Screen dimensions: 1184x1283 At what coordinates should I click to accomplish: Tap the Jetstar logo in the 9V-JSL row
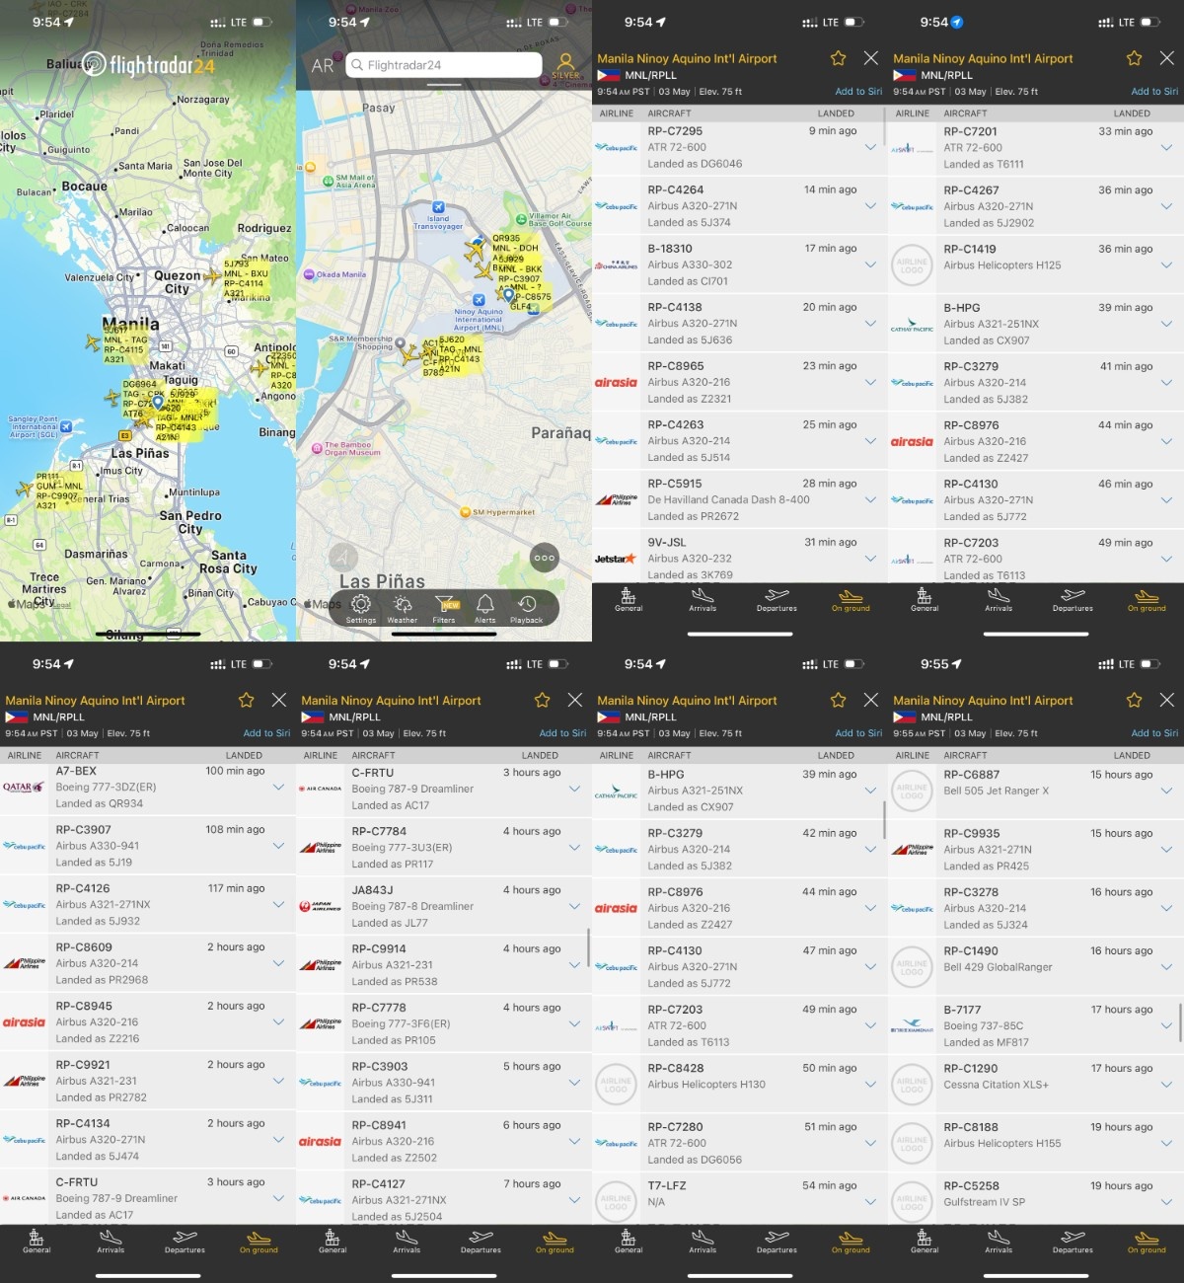click(x=616, y=559)
